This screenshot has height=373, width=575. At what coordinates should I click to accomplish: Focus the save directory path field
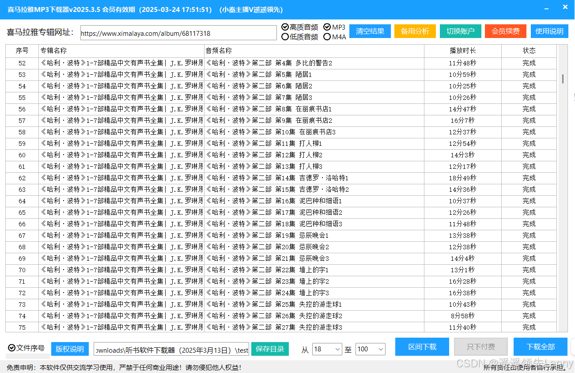tap(171, 349)
